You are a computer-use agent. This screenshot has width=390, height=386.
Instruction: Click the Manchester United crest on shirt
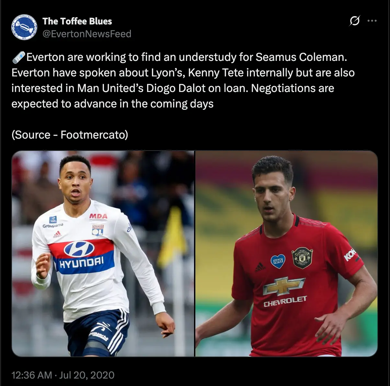(x=302, y=258)
